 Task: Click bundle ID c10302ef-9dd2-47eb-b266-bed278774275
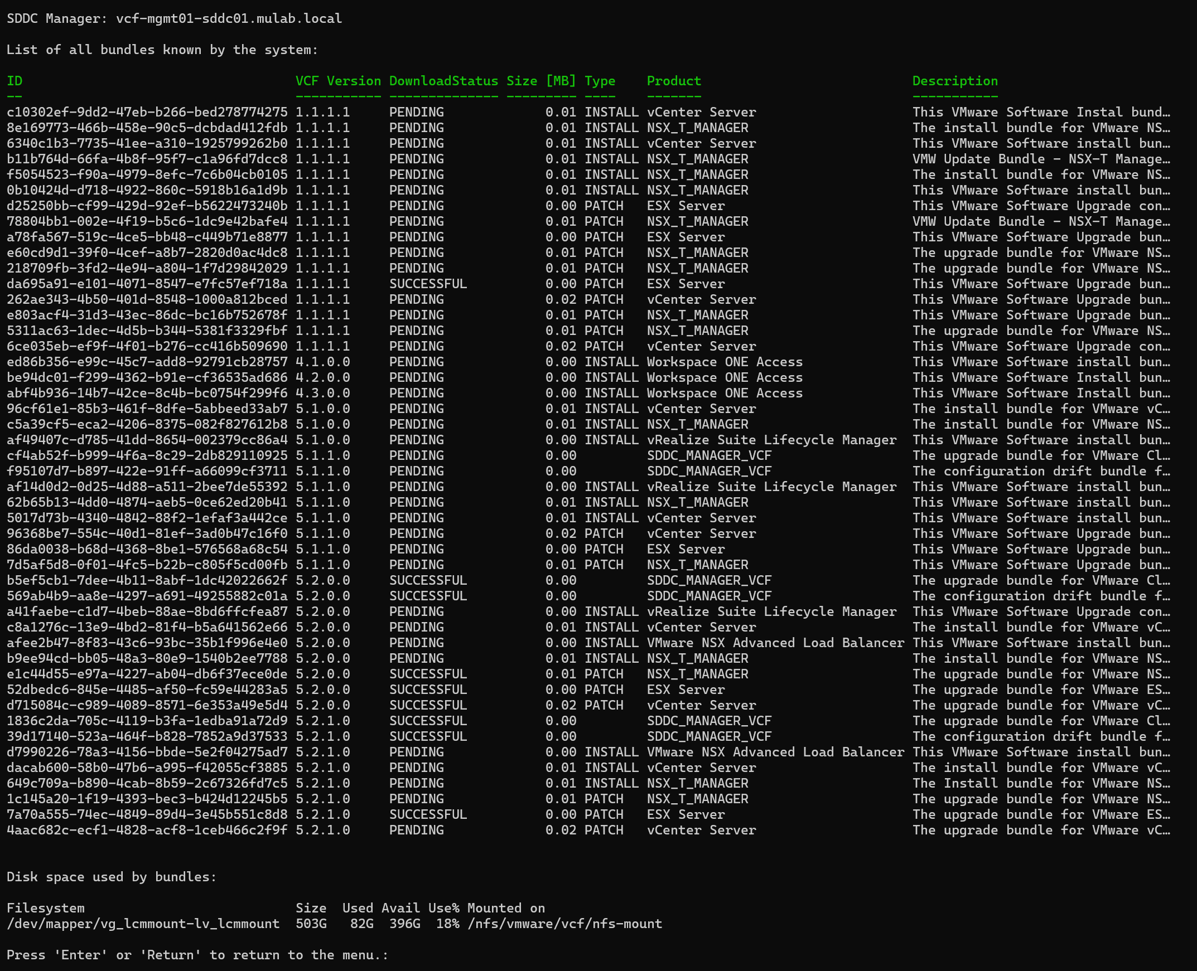pyautogui.click(x=147, y=113)
